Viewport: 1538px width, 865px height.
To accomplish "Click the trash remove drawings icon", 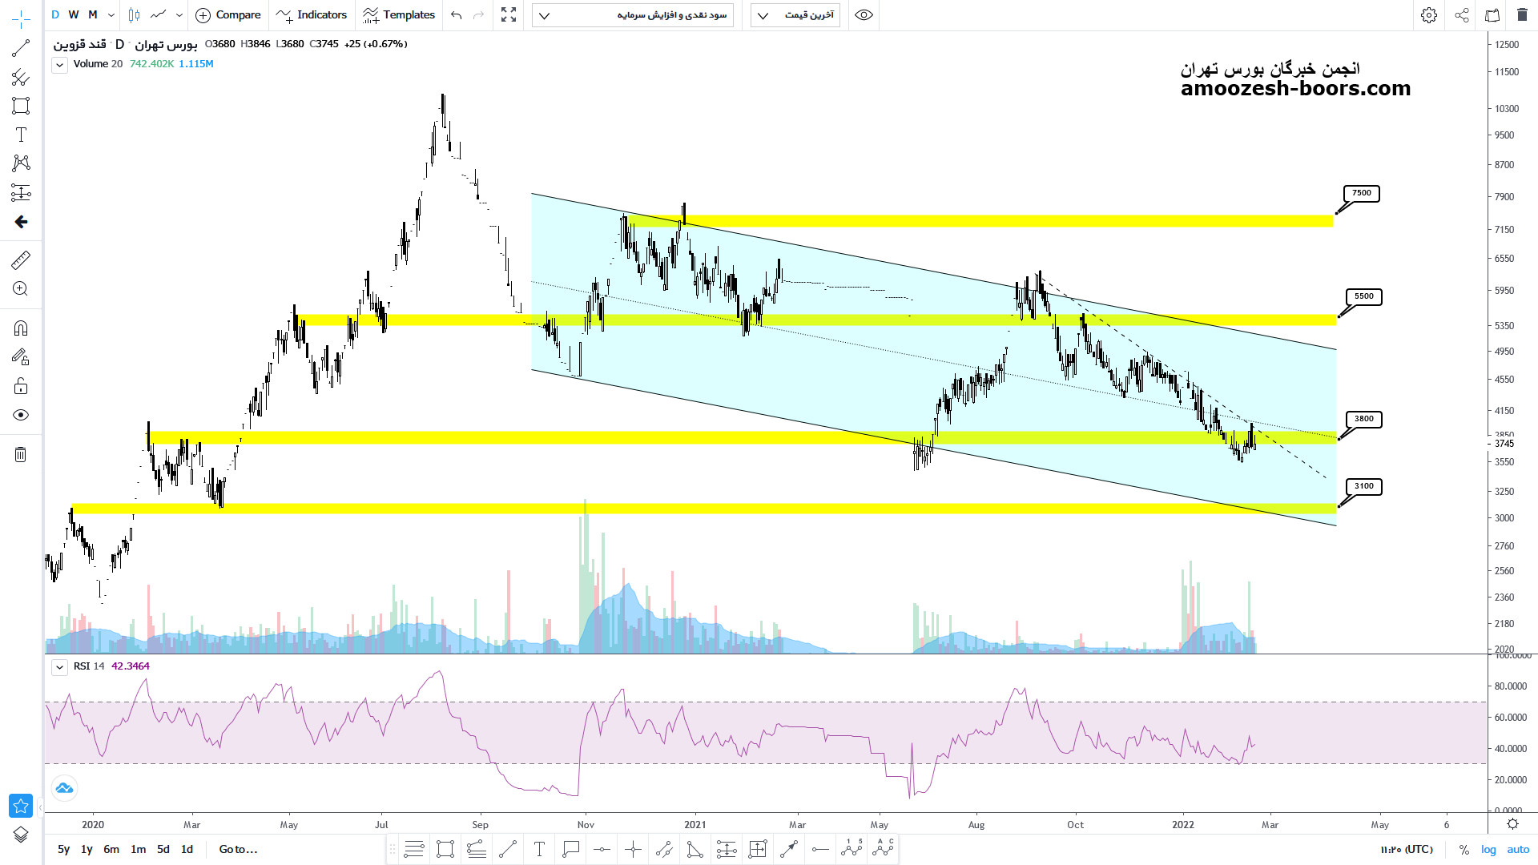I will [x=21, y=455].
